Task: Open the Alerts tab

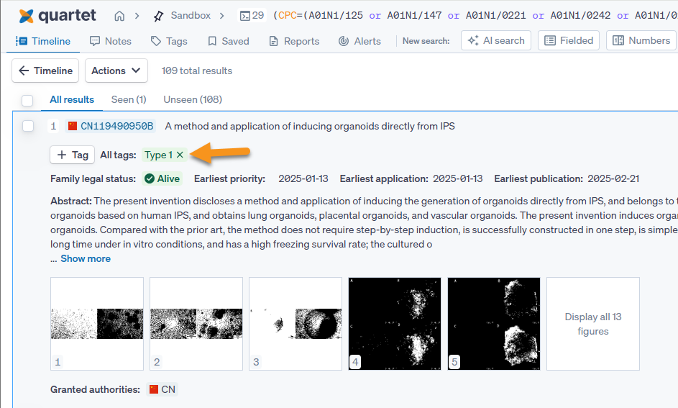Action: click(359, 41)
